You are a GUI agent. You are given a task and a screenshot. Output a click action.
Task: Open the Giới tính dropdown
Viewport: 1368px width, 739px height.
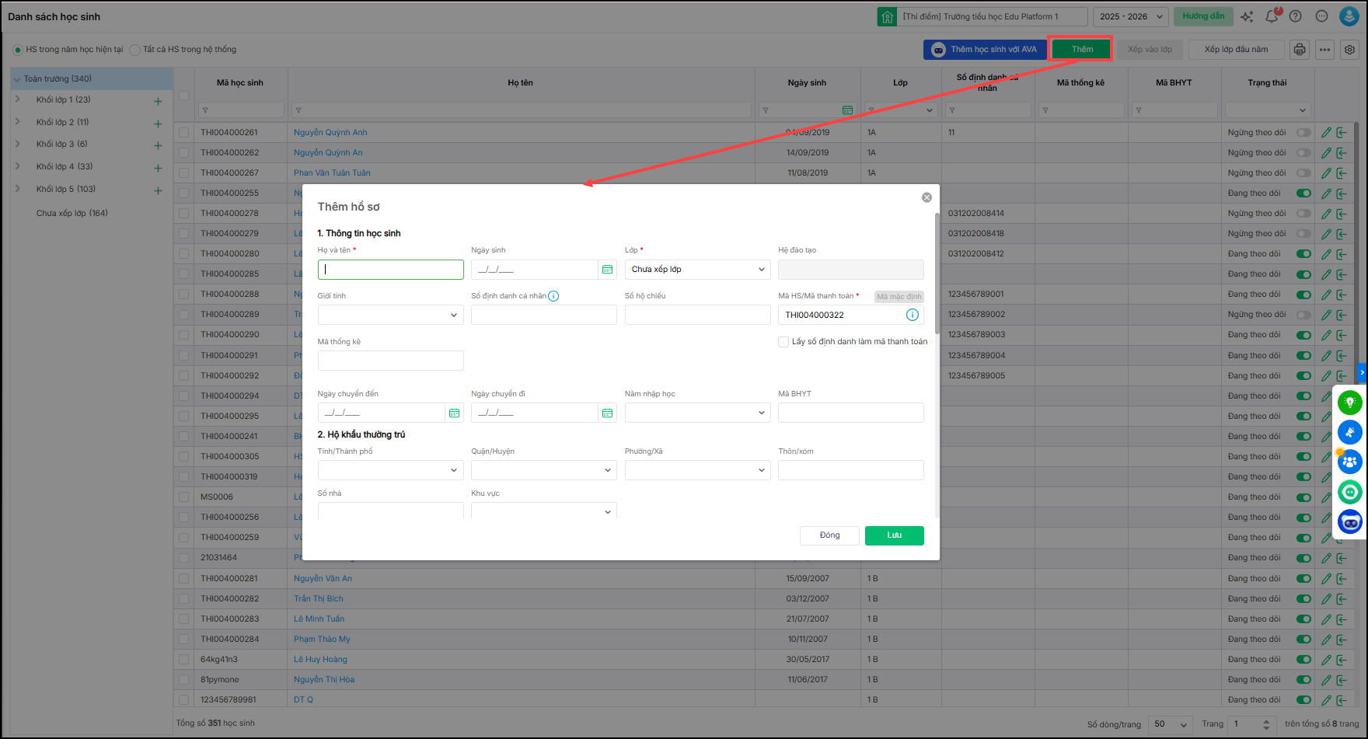point(390,315)
